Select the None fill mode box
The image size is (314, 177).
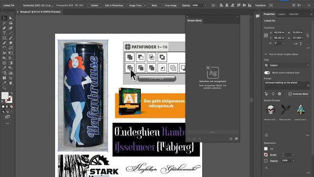[x=12, y=107]
